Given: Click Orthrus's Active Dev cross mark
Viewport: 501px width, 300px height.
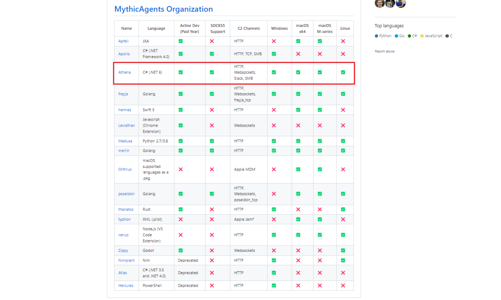Looking at the screenshot, I should point(180,169).
